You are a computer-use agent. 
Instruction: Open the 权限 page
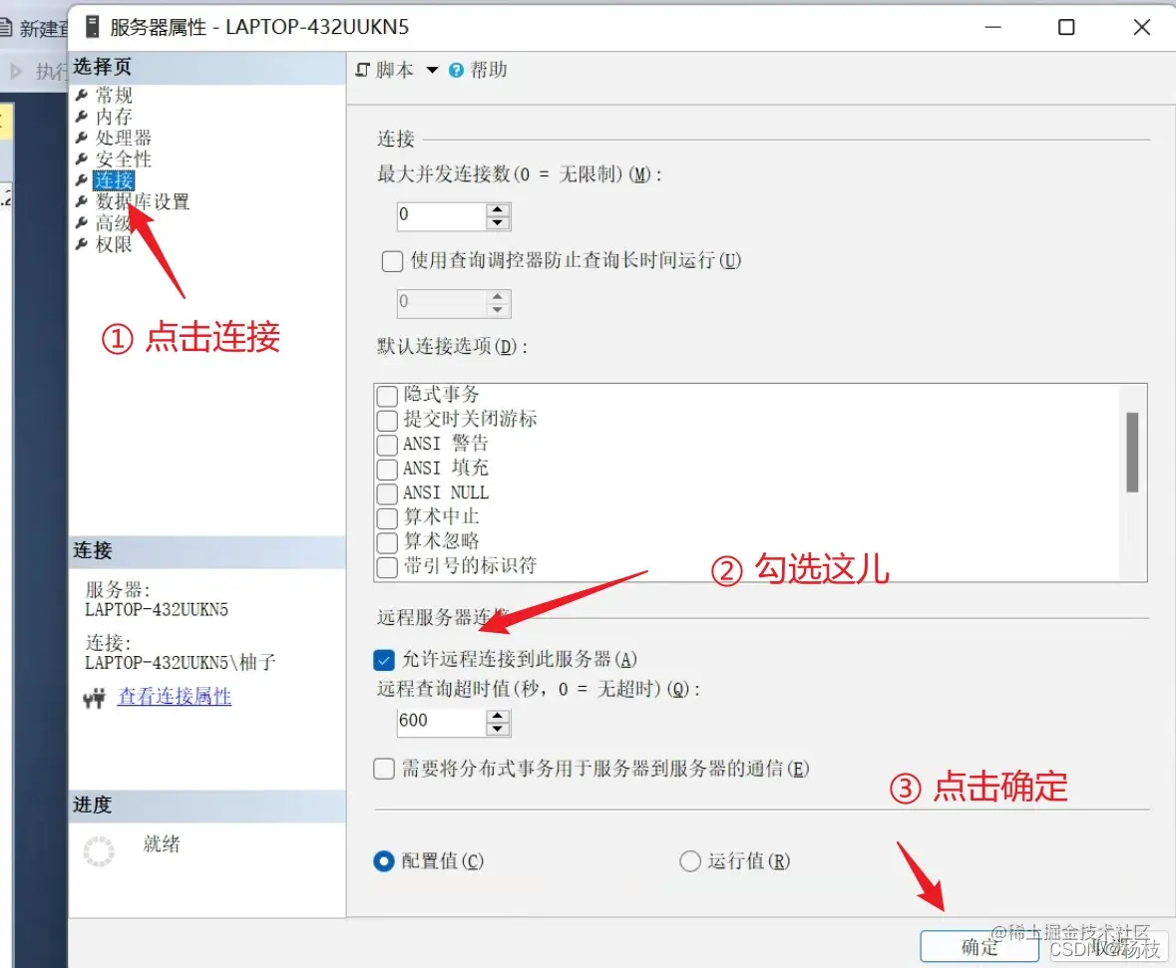(x=114, y=244)
